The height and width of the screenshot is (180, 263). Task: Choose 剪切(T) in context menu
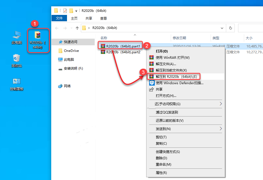click(185, 137)
